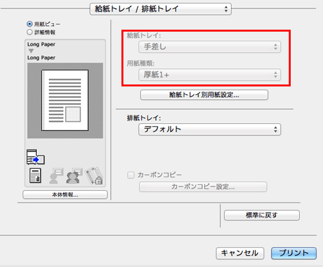Screen dimensions: 323x267
Task: Enable the カーボンコピー checkbox
Action: (130, 175)
